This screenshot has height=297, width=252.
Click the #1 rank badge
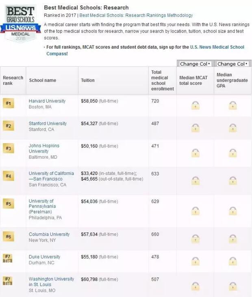(9, 103)
